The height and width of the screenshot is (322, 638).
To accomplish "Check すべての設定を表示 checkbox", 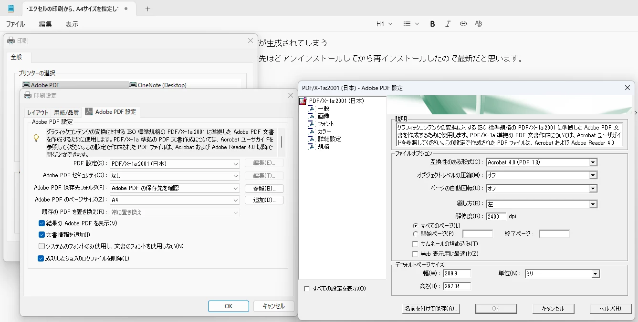I will pyautogui.click(x=307, y=289).
